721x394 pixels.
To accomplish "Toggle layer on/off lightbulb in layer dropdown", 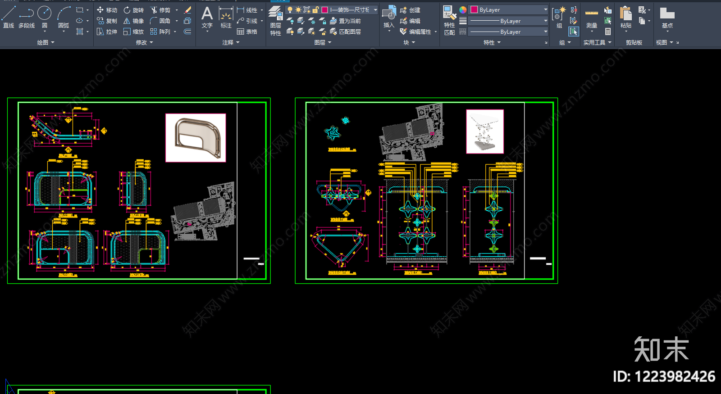I will tap(290, 9).
